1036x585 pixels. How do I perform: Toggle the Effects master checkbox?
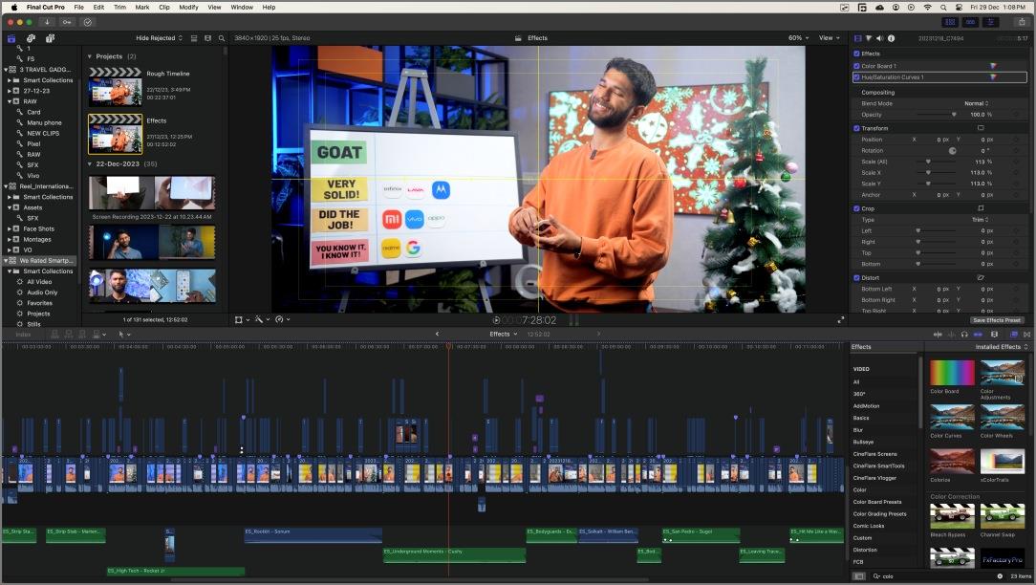coord(856,54)
